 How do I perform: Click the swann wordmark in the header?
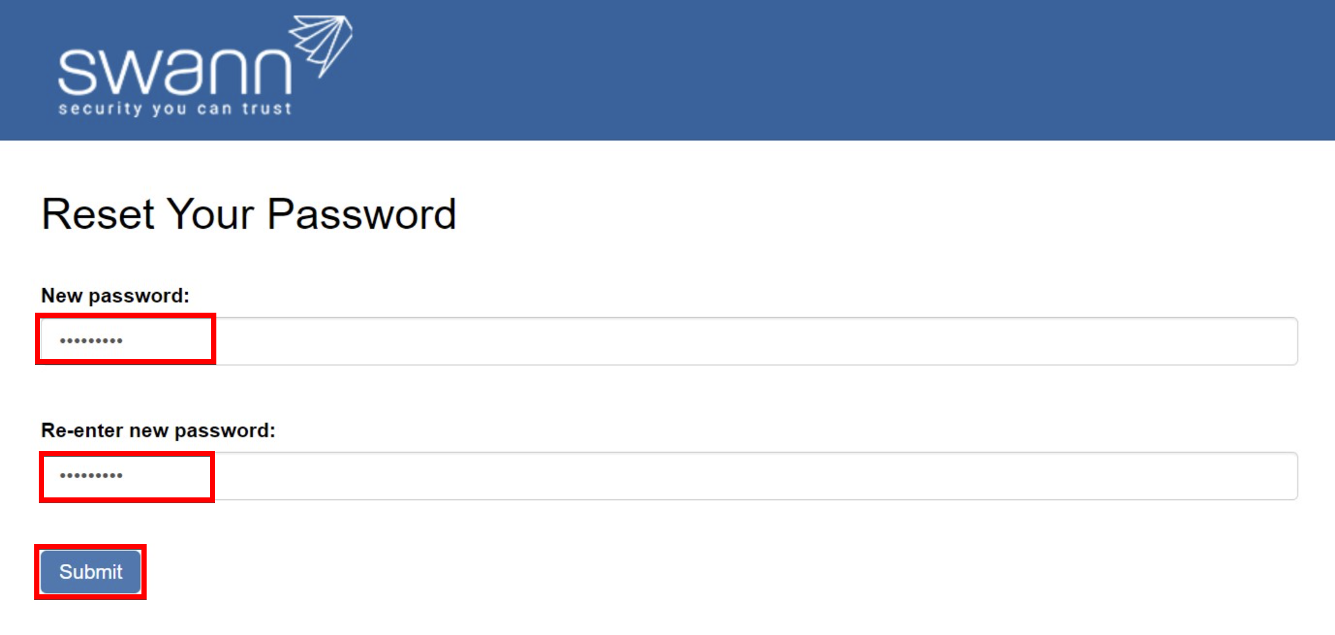click(174, 71)
